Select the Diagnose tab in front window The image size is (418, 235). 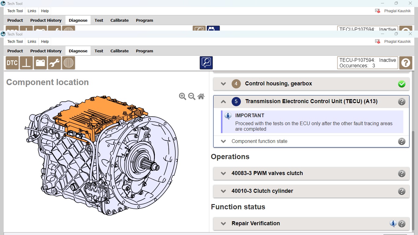click(x=78, y=51)
